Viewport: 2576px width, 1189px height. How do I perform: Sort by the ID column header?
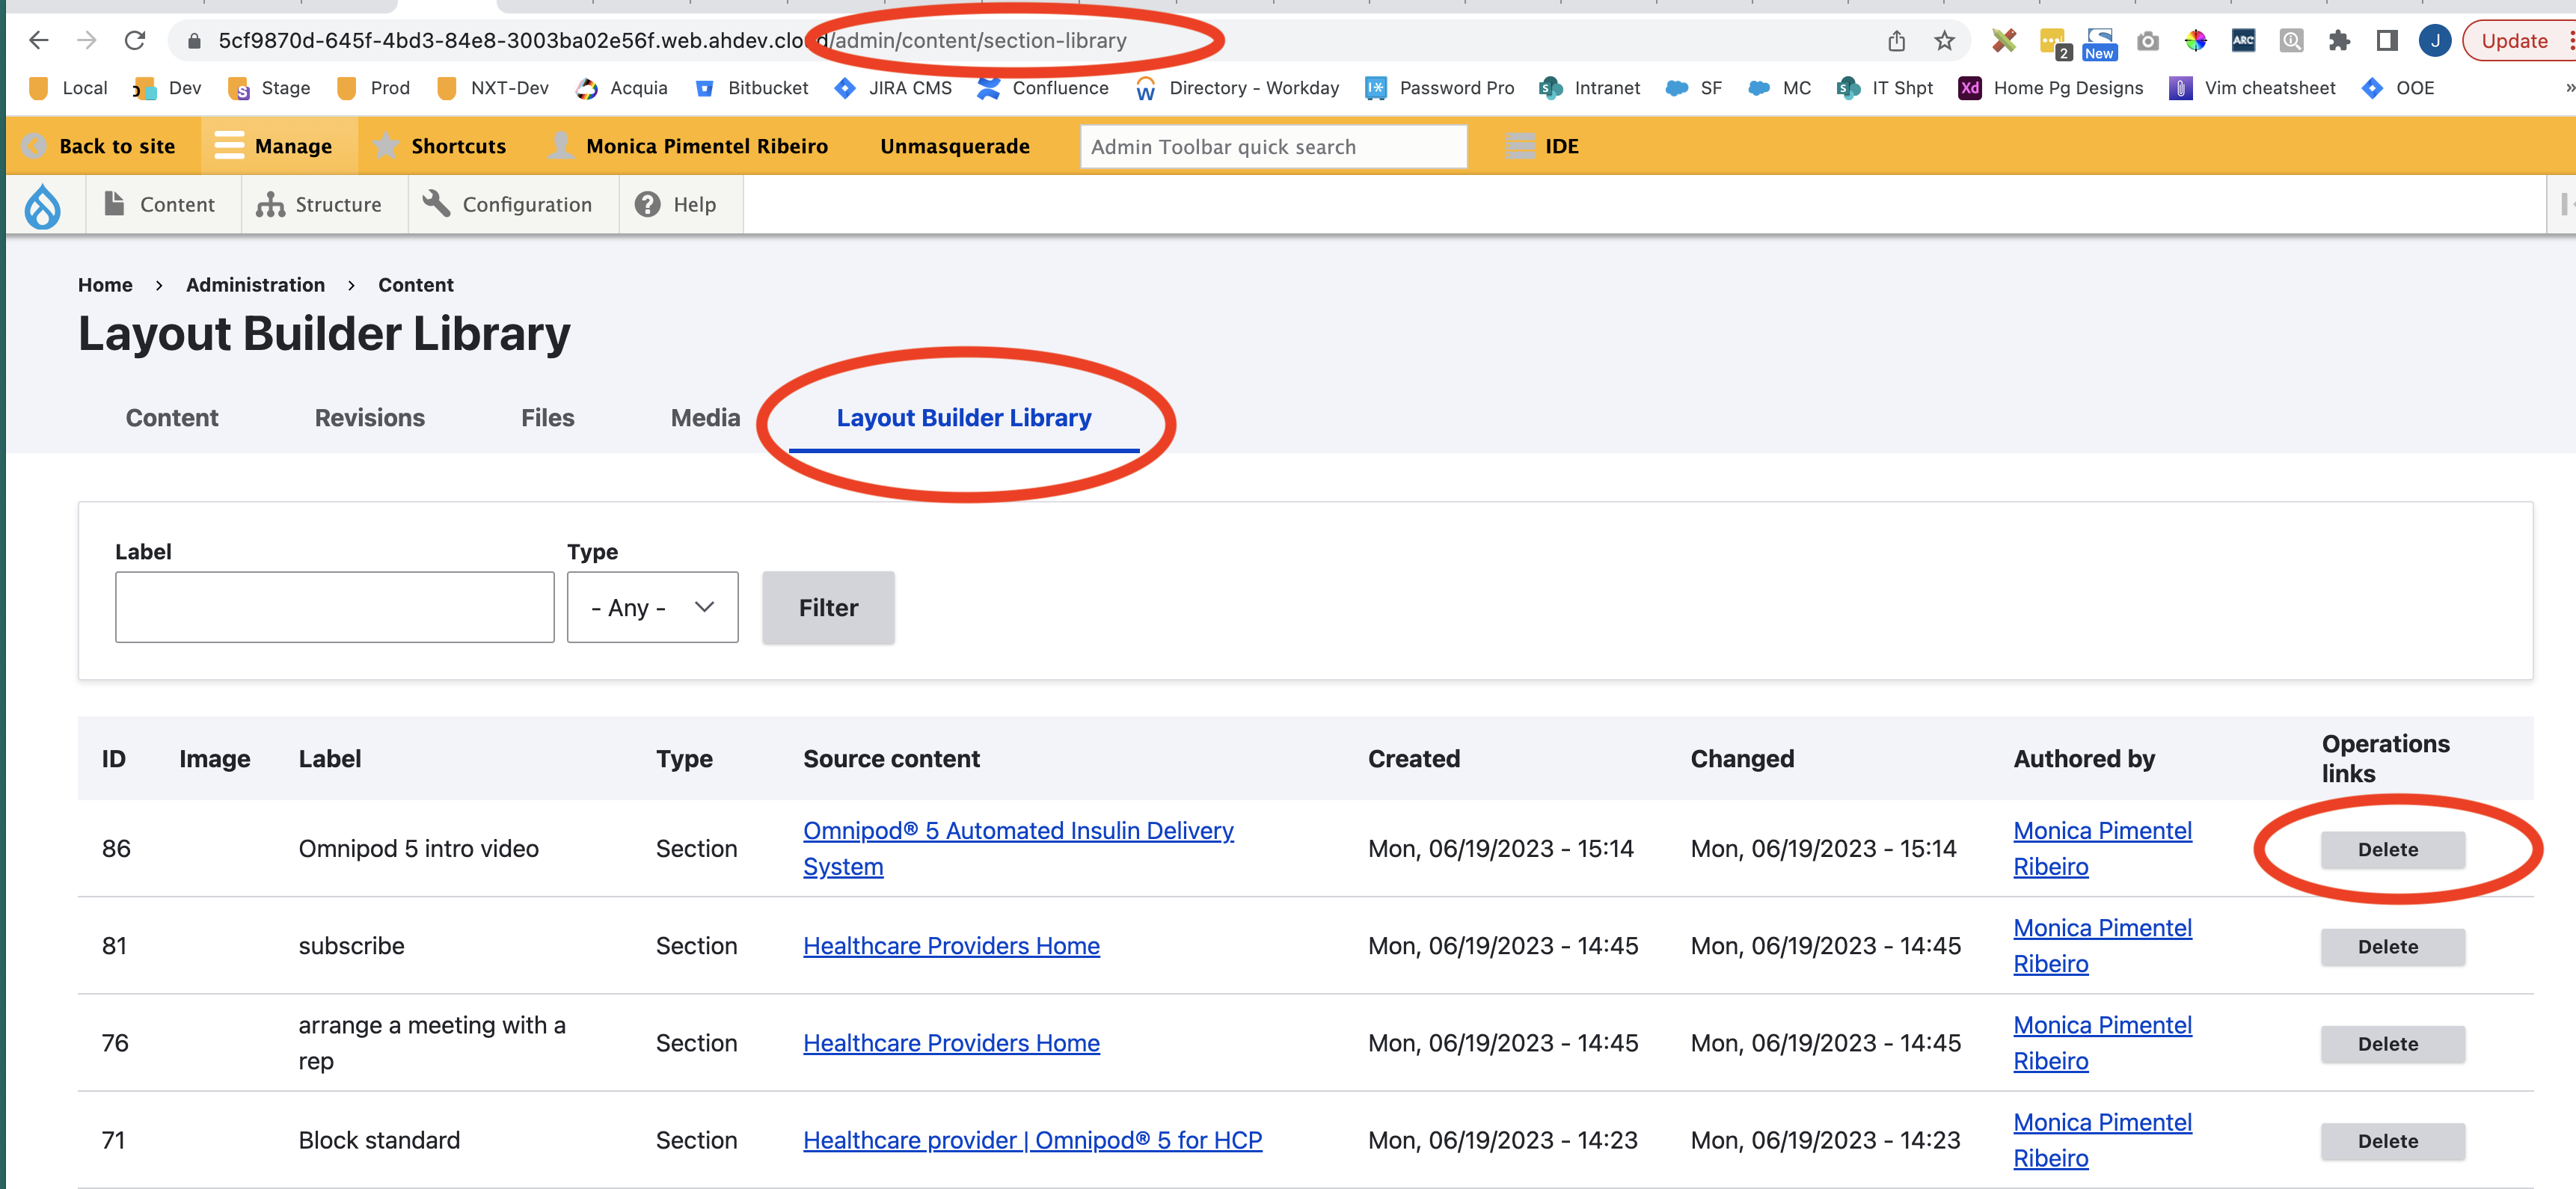coord(114,759)
